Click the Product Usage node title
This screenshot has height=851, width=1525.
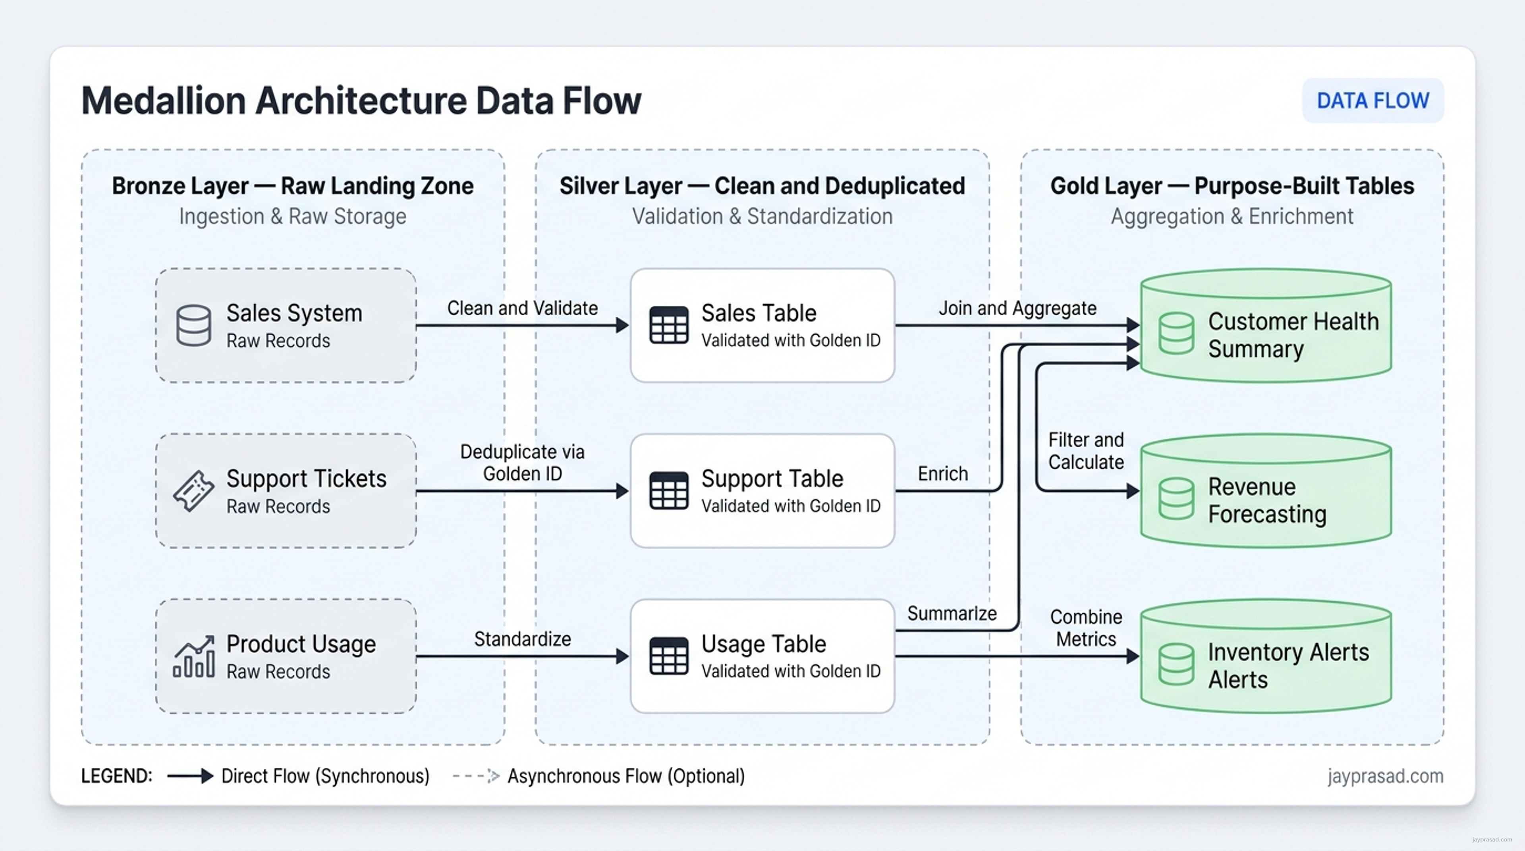tap(301, 644)
